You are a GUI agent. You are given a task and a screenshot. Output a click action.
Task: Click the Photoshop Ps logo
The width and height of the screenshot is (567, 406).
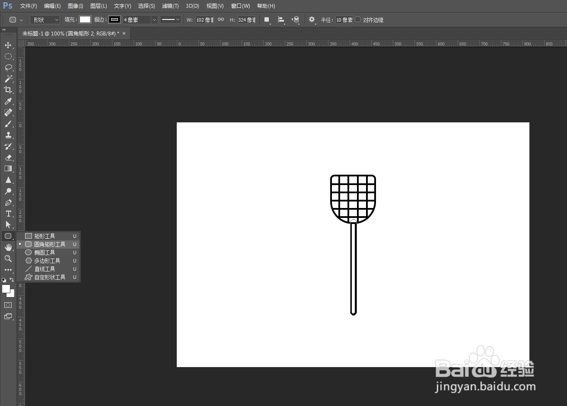(8, 6)
